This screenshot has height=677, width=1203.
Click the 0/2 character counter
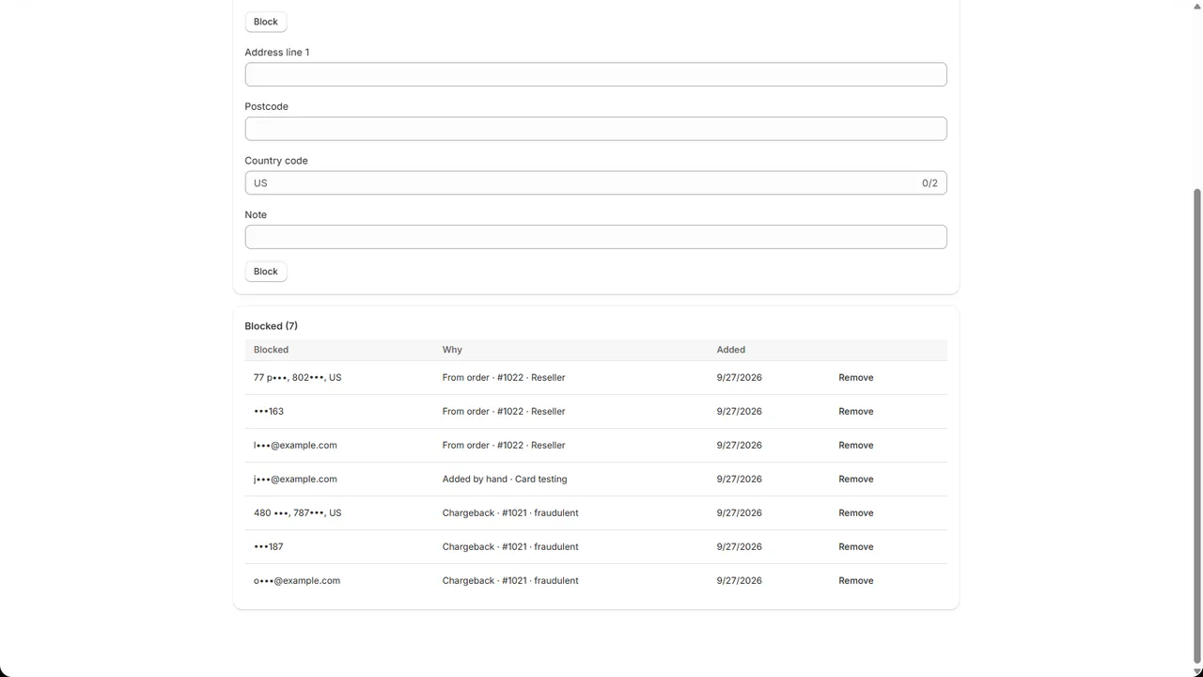click(x=930, y=183)
